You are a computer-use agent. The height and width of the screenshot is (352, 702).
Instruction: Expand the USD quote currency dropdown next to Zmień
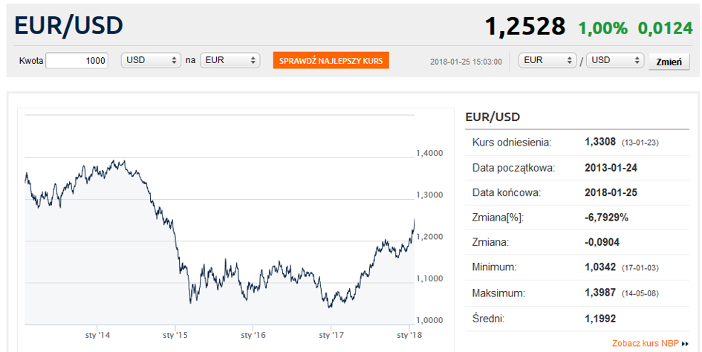614,60
